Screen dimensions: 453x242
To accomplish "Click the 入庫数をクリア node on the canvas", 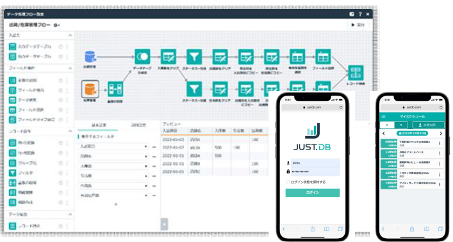I will point(168,56).
